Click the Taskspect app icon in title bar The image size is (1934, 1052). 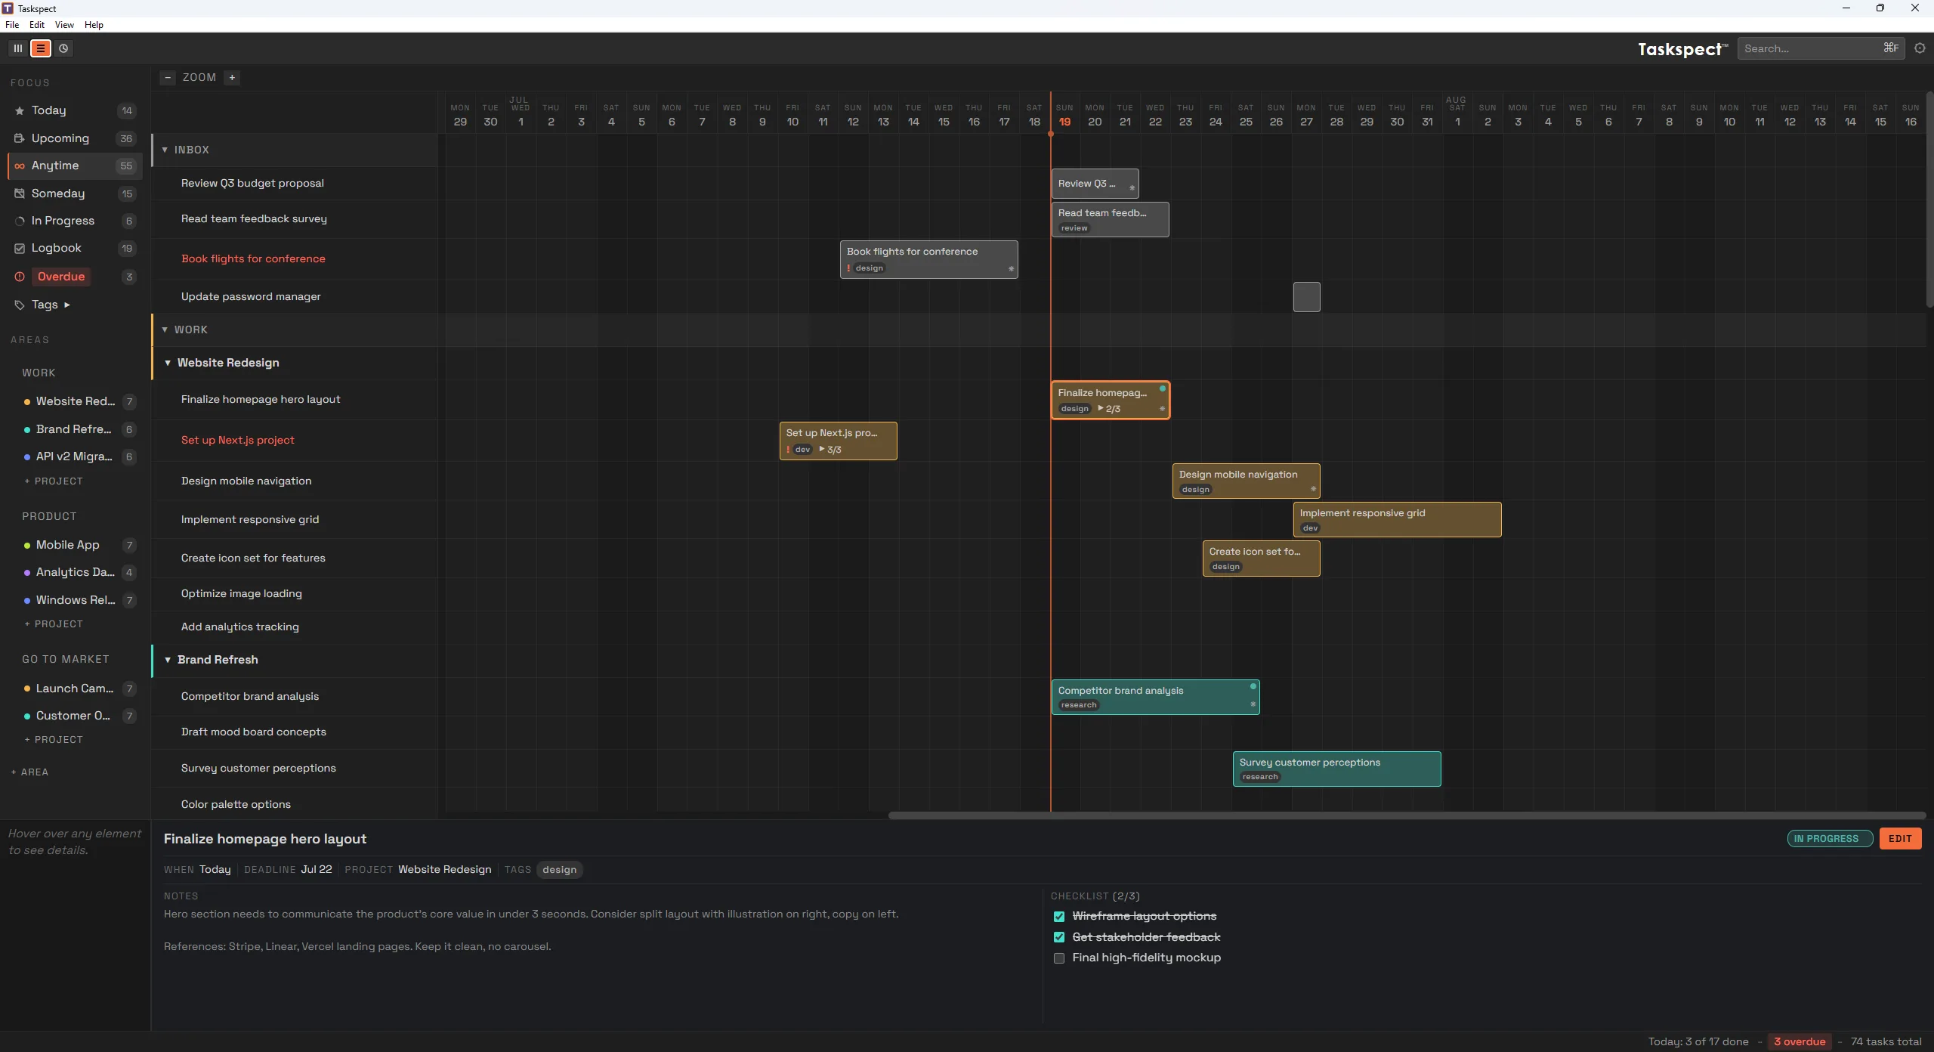(x=8, y=8)
